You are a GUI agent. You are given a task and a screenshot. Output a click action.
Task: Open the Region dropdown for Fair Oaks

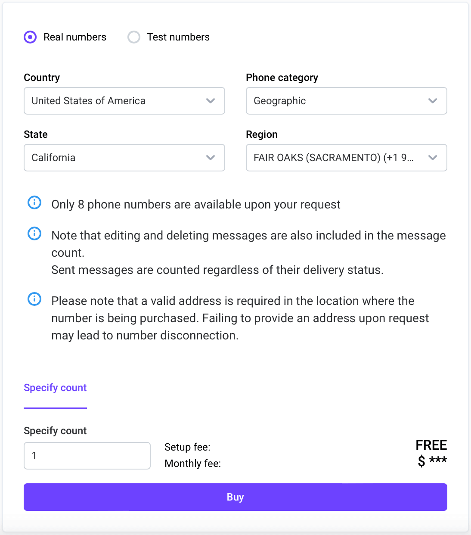pos(346,158)
